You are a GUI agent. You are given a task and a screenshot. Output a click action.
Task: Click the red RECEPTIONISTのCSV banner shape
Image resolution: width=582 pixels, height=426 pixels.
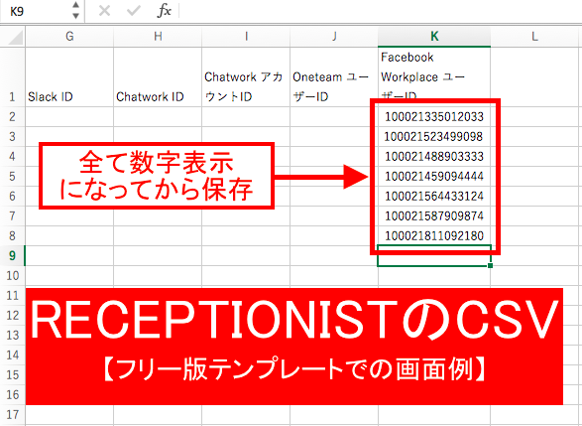pos(294,347)
